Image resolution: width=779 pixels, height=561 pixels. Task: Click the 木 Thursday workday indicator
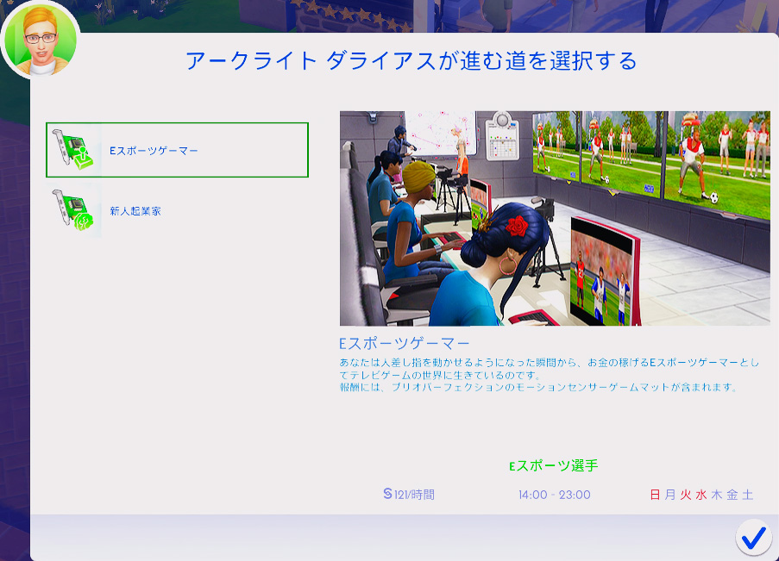click(717, 495)
